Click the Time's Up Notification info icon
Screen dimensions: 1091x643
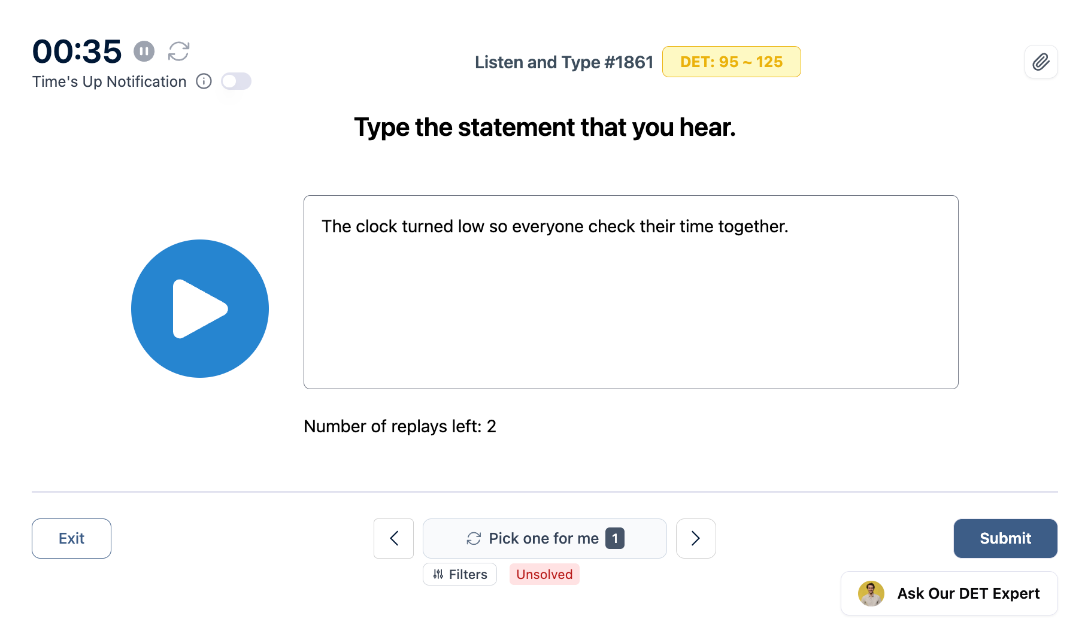point(204,81)
